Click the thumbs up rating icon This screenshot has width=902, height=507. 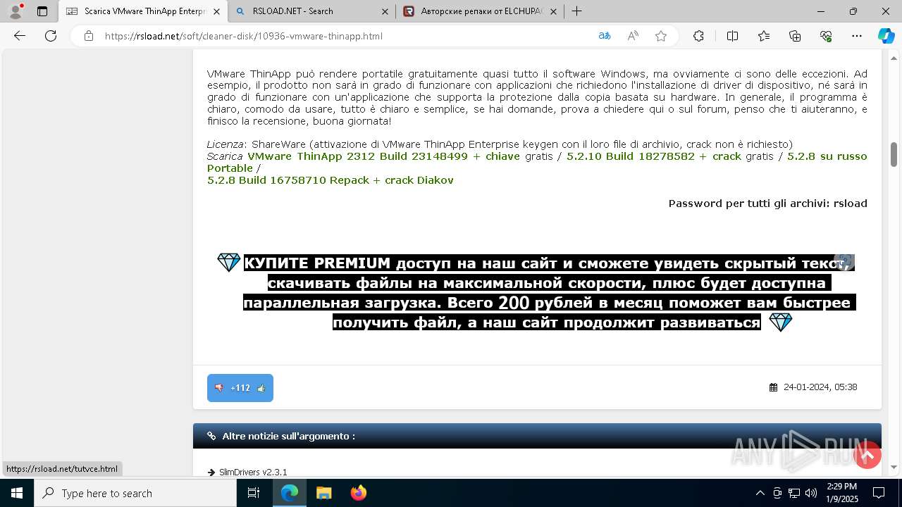click(261, 388)
